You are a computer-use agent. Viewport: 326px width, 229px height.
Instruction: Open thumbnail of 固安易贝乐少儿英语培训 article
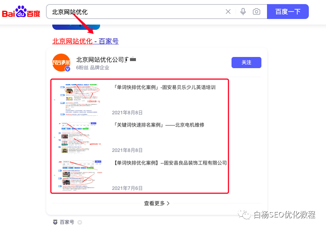82,100
